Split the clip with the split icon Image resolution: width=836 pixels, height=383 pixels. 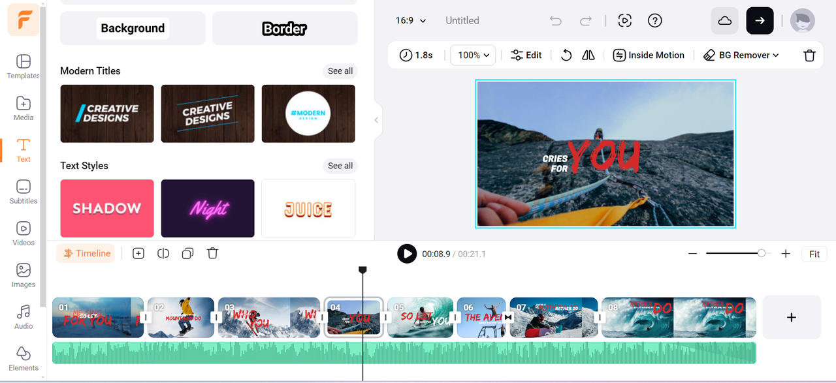[163, 254]
